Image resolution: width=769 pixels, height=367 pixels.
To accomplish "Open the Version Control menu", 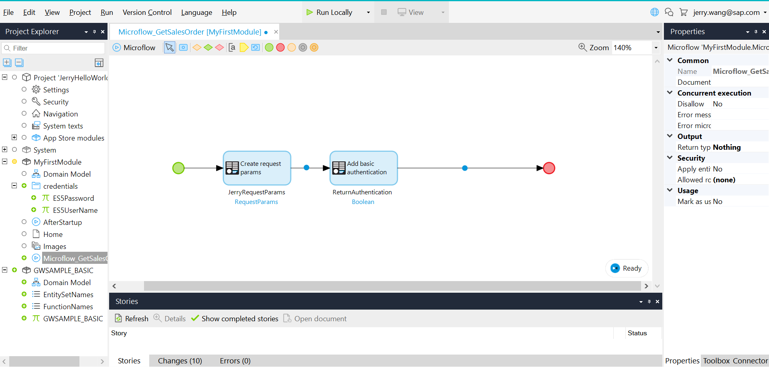I will pyautogui.click(x=147, y=12).
